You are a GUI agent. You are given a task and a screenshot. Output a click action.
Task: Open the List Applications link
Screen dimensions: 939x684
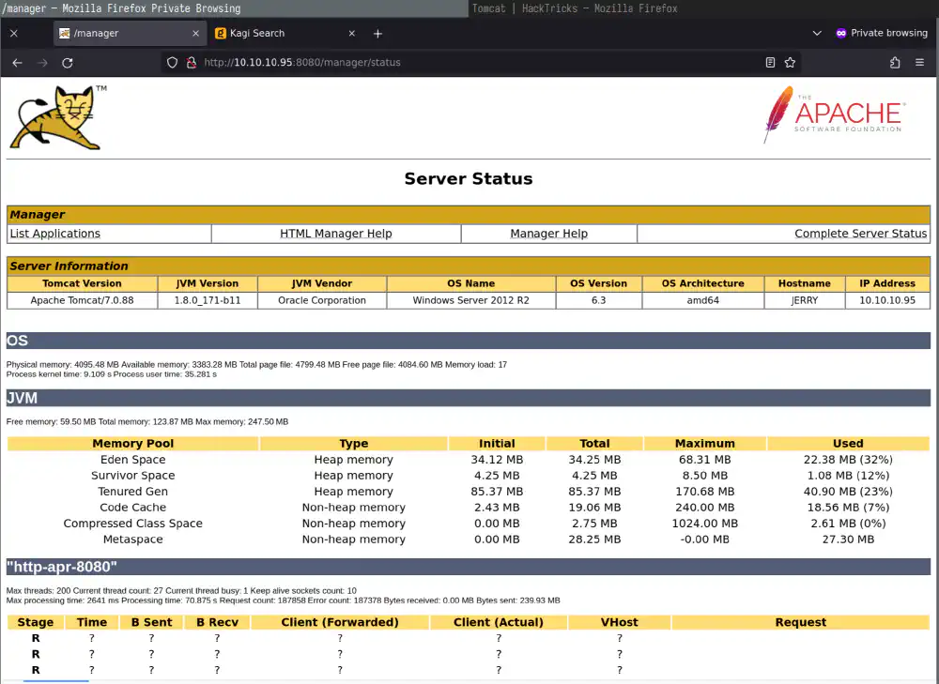tap(54, 233)
